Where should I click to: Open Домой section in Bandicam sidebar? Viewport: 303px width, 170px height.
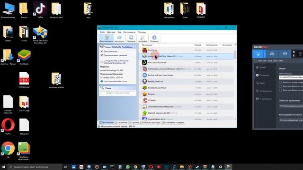point(261,67)
